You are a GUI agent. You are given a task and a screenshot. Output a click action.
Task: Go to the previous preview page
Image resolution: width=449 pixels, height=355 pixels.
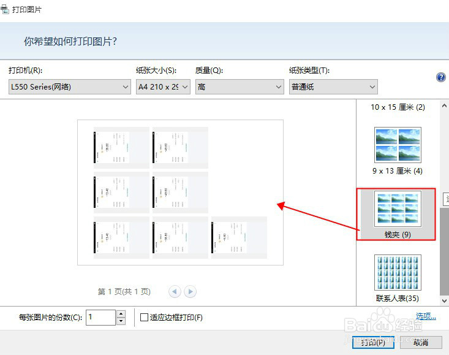(175, 292)
